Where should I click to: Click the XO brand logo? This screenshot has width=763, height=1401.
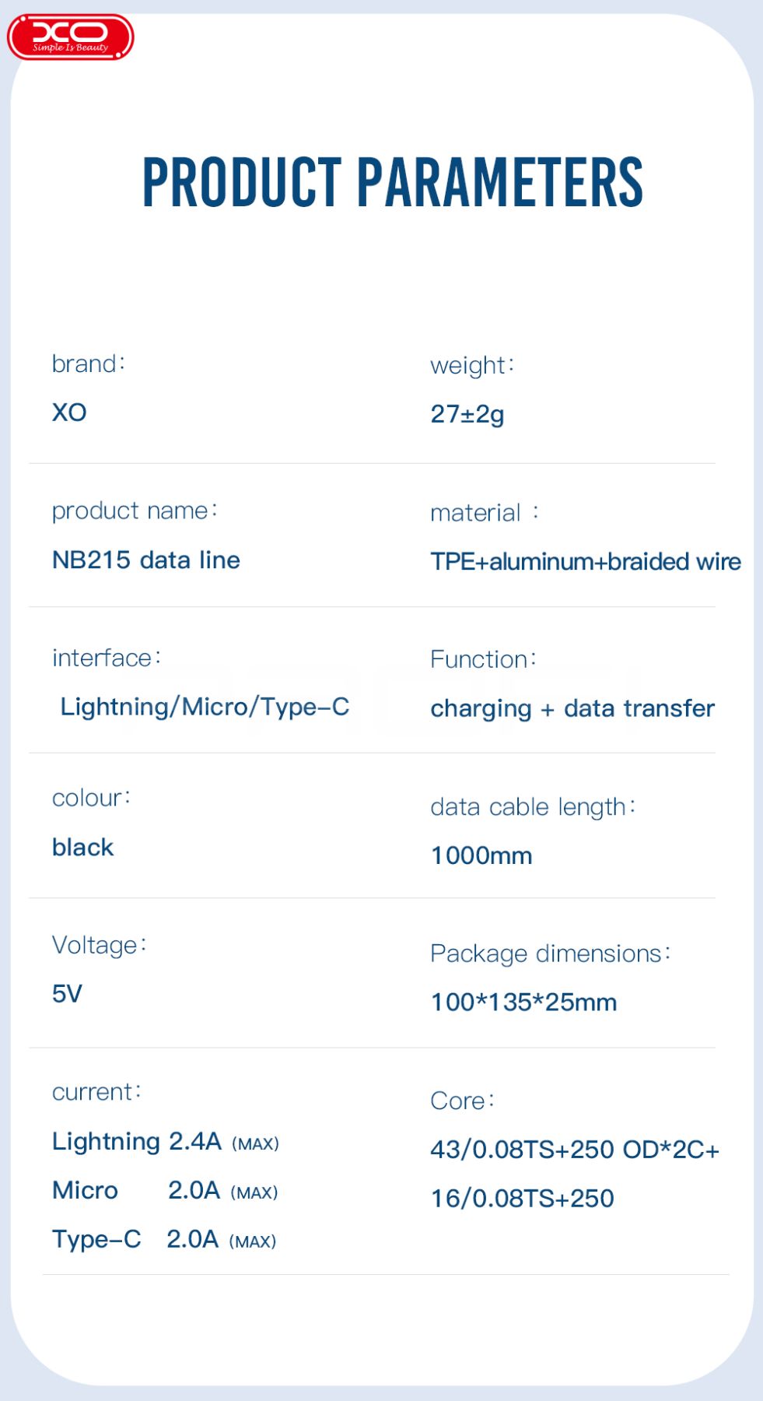click(71, 37)
